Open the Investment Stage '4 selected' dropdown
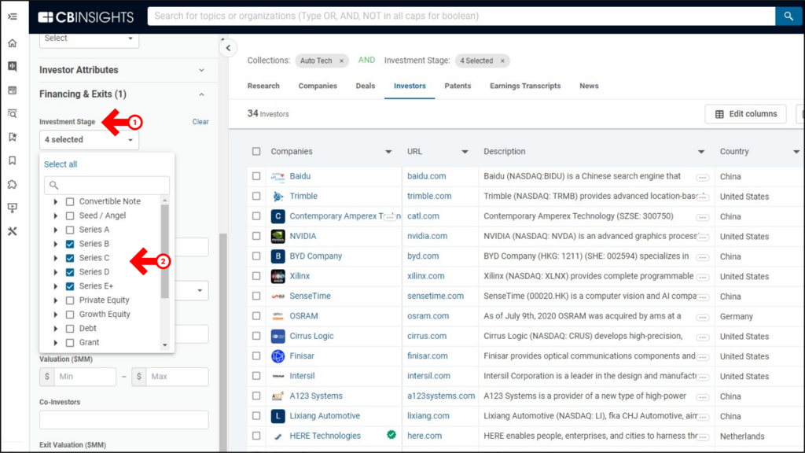 pyautogui.click(x=89, y=140)
